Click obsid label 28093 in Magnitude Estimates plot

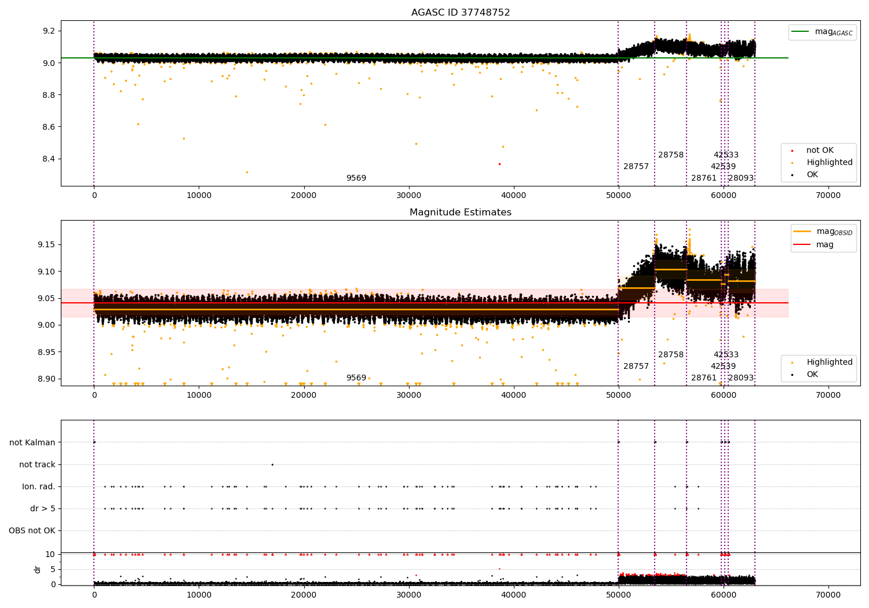741,378
